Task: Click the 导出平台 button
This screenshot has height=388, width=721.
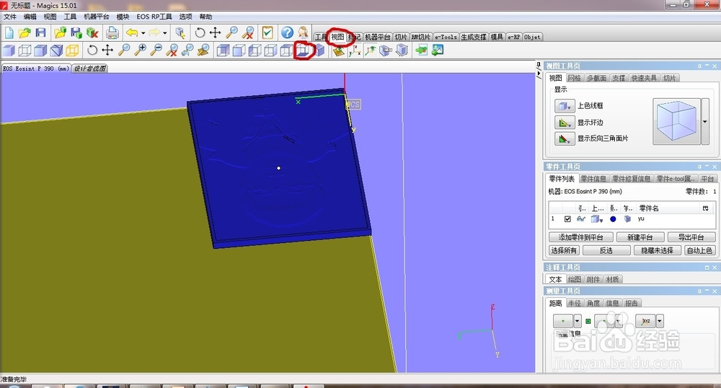Action: click(691, 237)
